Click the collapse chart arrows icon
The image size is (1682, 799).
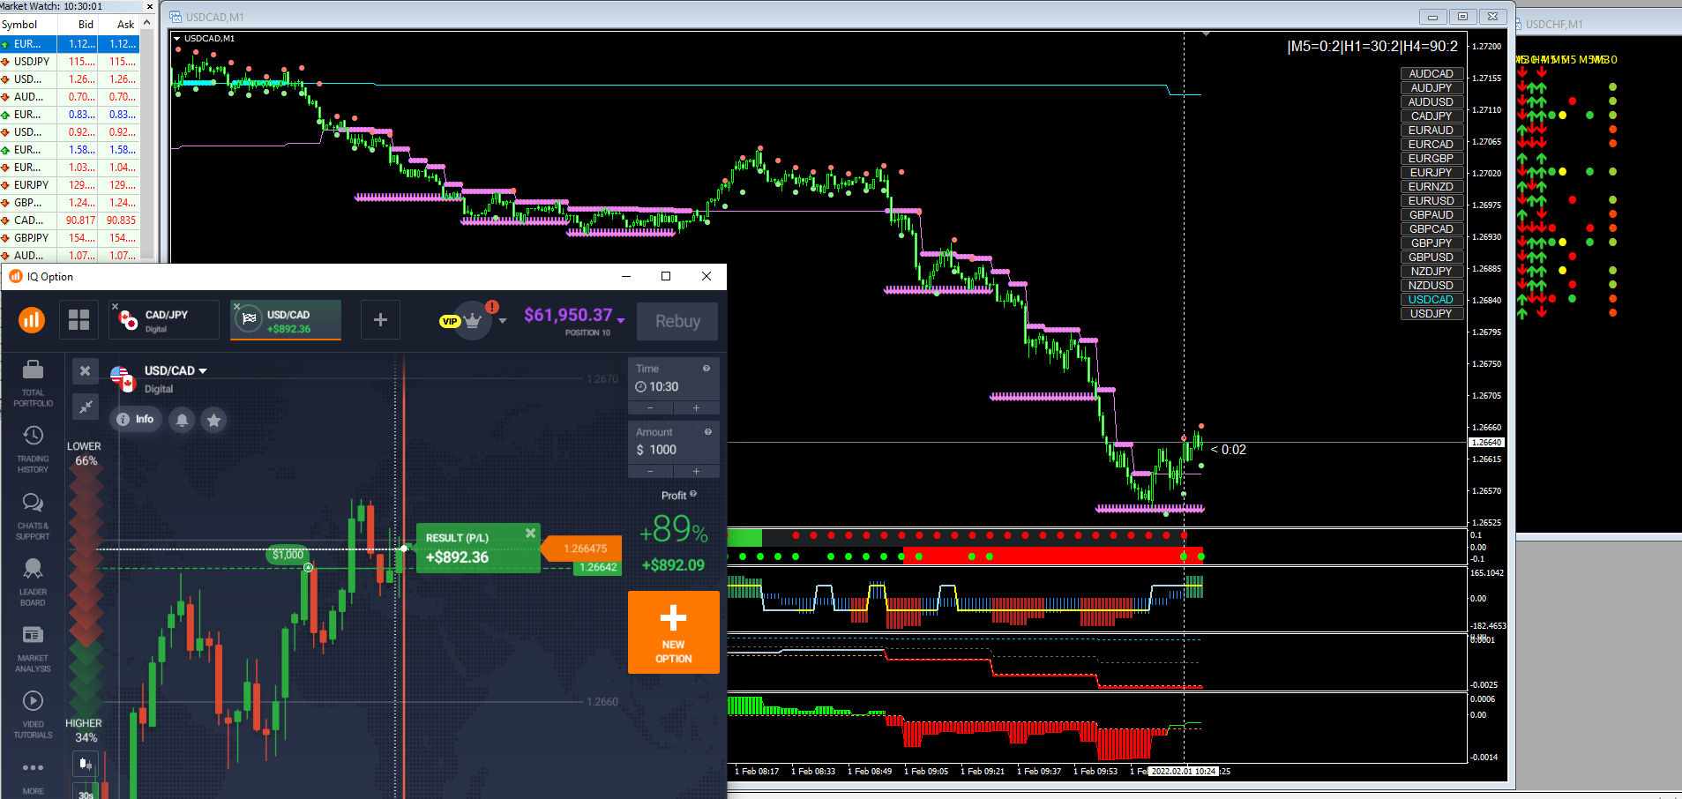pyautogui.click(x=85, y=407)
